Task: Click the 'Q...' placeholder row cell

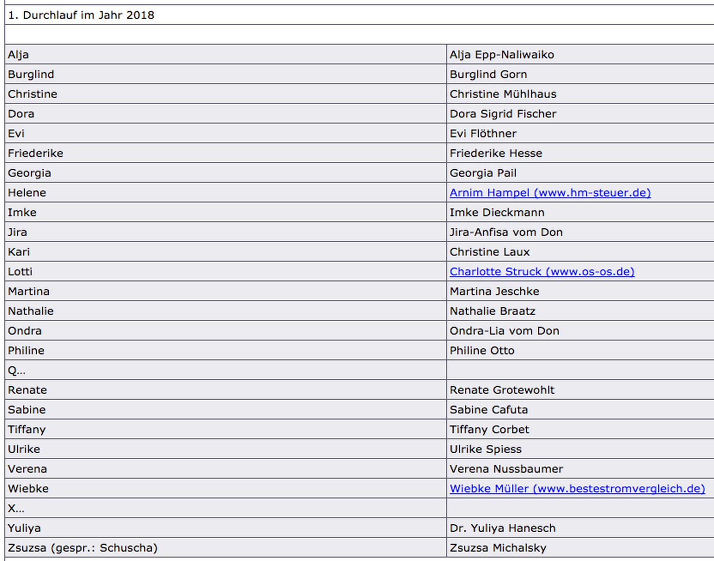Action: [x=17, y=370]
